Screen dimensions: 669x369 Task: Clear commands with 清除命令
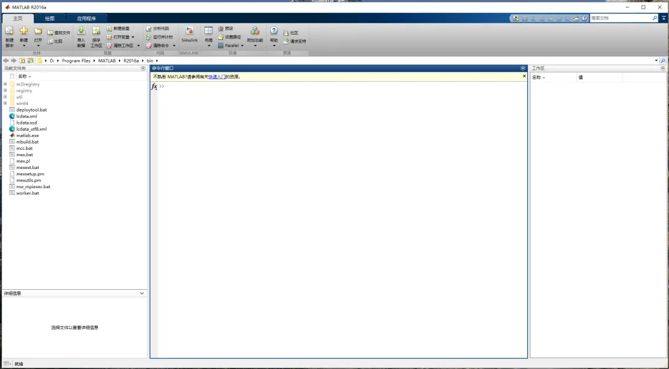(157, 46)
